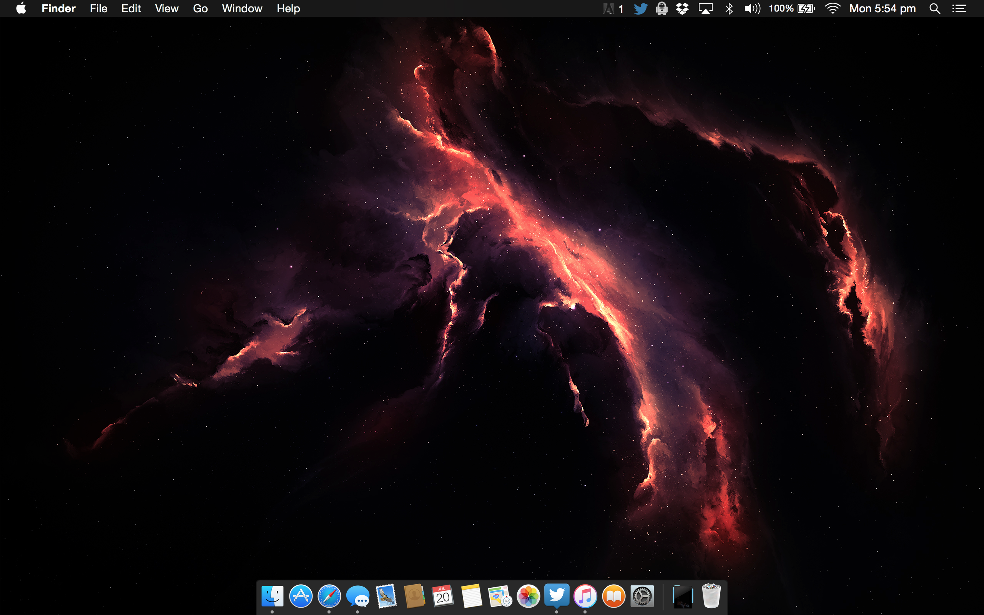Launch iTunes from the Dock

point(585,596)
